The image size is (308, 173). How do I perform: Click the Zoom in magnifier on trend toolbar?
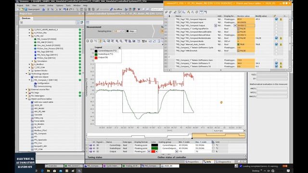point(117,41)
